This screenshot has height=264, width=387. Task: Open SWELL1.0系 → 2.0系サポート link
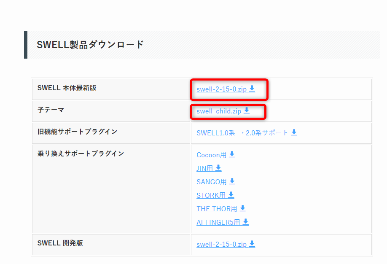tap(247, 133)
